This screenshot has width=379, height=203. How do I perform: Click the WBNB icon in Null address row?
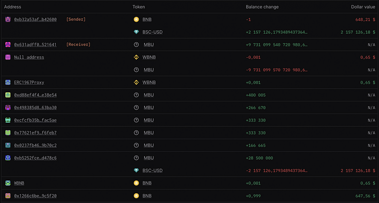[136, 57]
